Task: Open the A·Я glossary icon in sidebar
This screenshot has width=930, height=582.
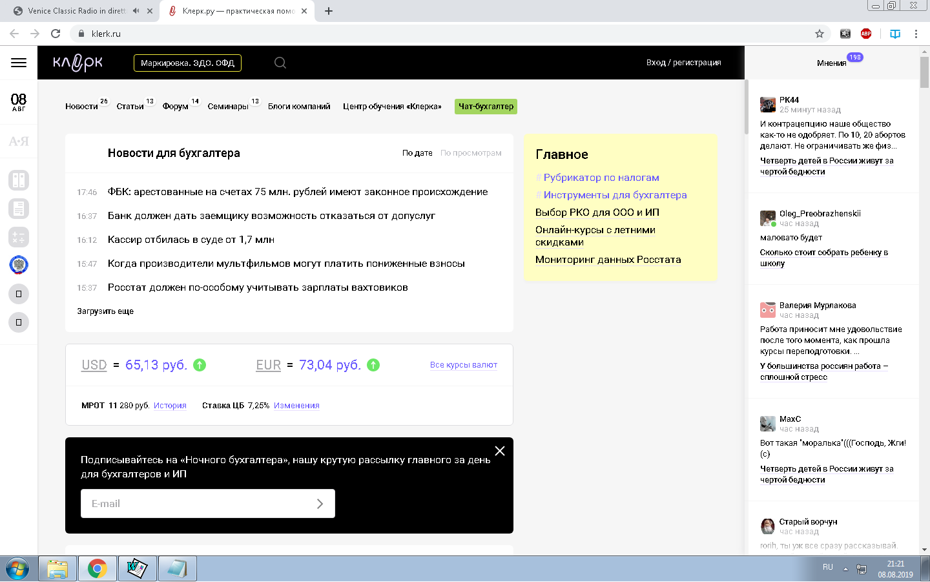Action: pyautogui.click(x=19, y=141)
